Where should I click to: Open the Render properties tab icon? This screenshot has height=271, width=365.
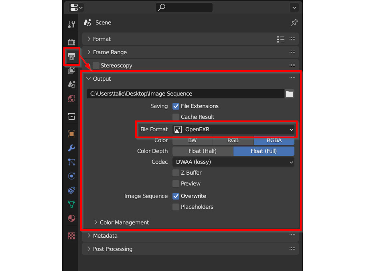[71, 42]
